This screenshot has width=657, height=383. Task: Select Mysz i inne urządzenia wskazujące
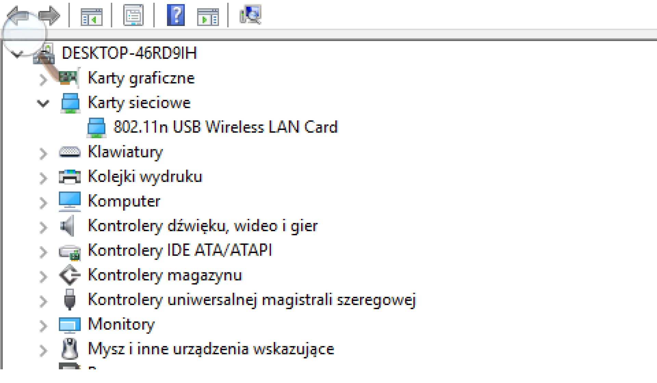point(211,349)
